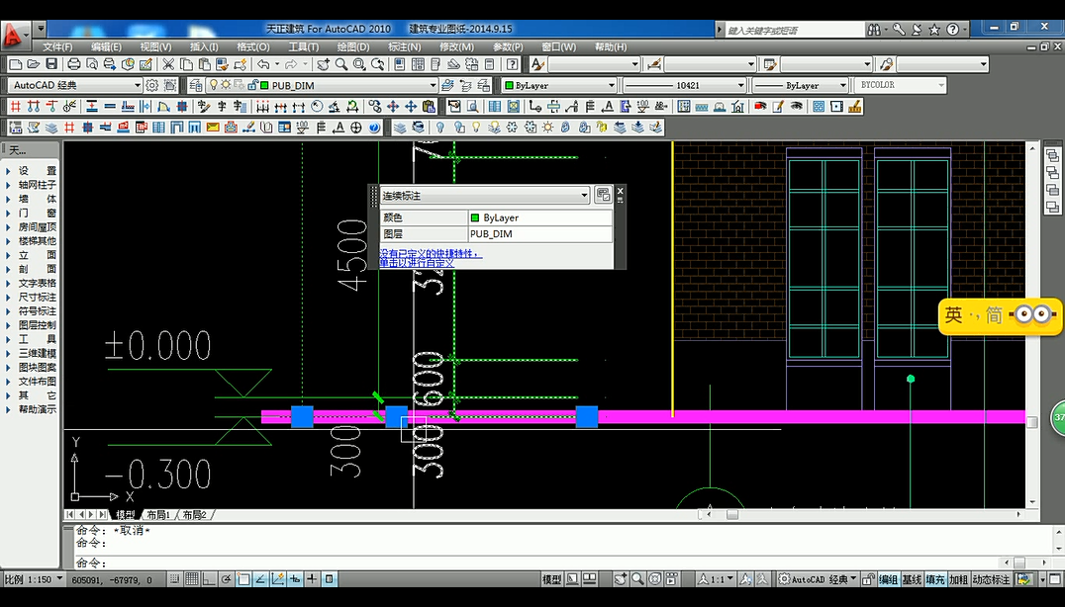Image resolution: width=1065 pixels, height=607 pixels.
Task: Switch to the 布局1 layout tab
Action: coord(158,515)
